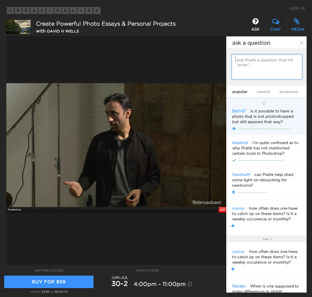The image size is (312, 297).
Task: Upvote SandrixM's newborn retouching question
Action: (x=234, y=192)
